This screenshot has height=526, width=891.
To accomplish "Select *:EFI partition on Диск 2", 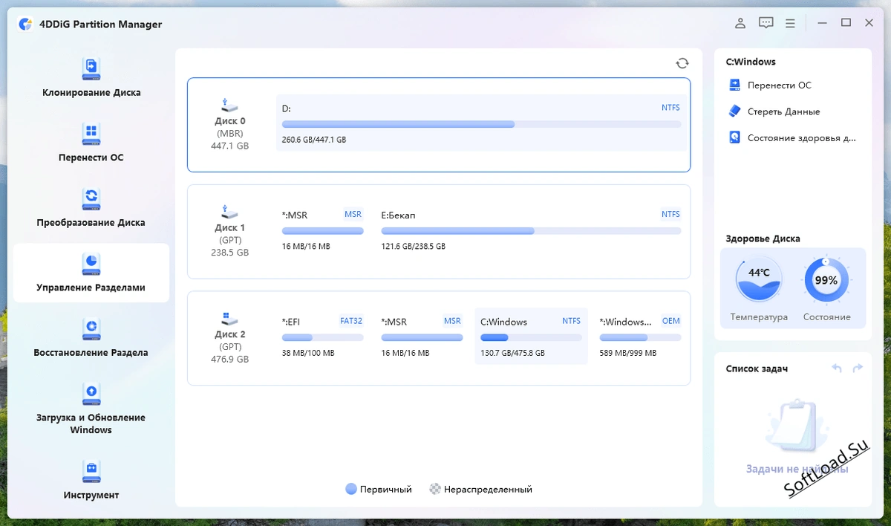I will tap(323, 337).
